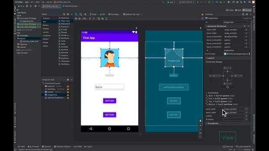Open the top margin dropdown in constraint widget
Viewport: 269px width, 151px height.
230,68
